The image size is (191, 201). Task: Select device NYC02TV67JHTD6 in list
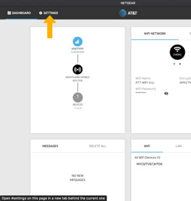point(149,164)
